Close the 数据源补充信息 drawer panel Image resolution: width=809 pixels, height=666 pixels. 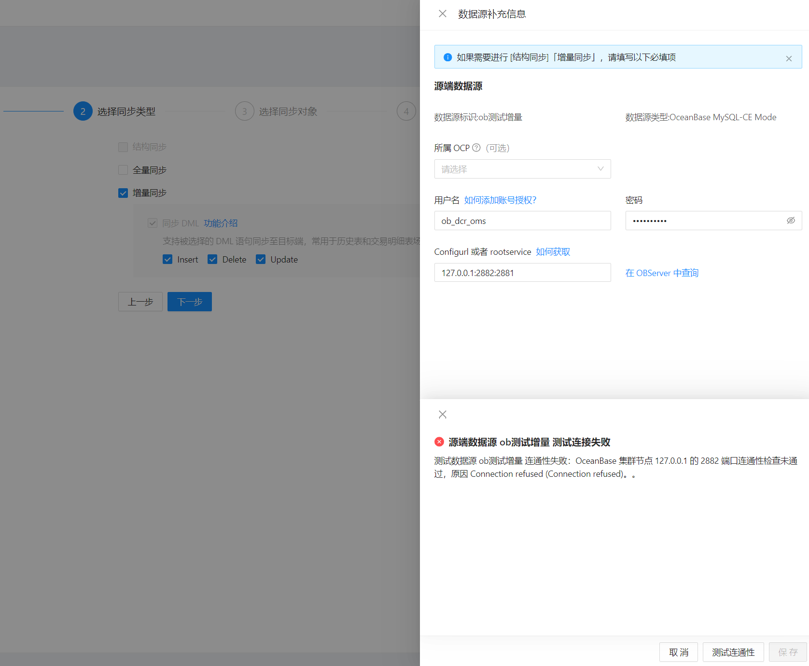[x=442, y=14]
